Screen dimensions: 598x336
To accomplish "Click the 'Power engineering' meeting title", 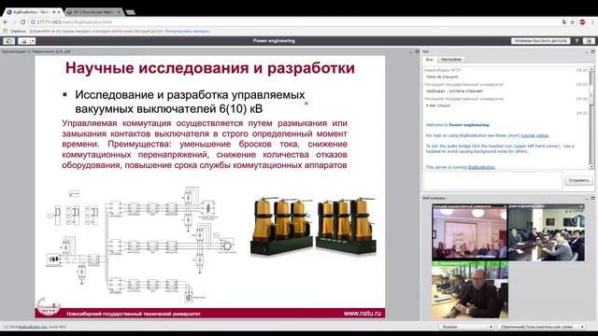I will click(274, 41).
